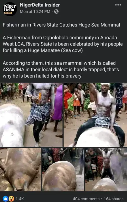View the 1.4K reactions count
127x202 pixels.
click(20, 199)
